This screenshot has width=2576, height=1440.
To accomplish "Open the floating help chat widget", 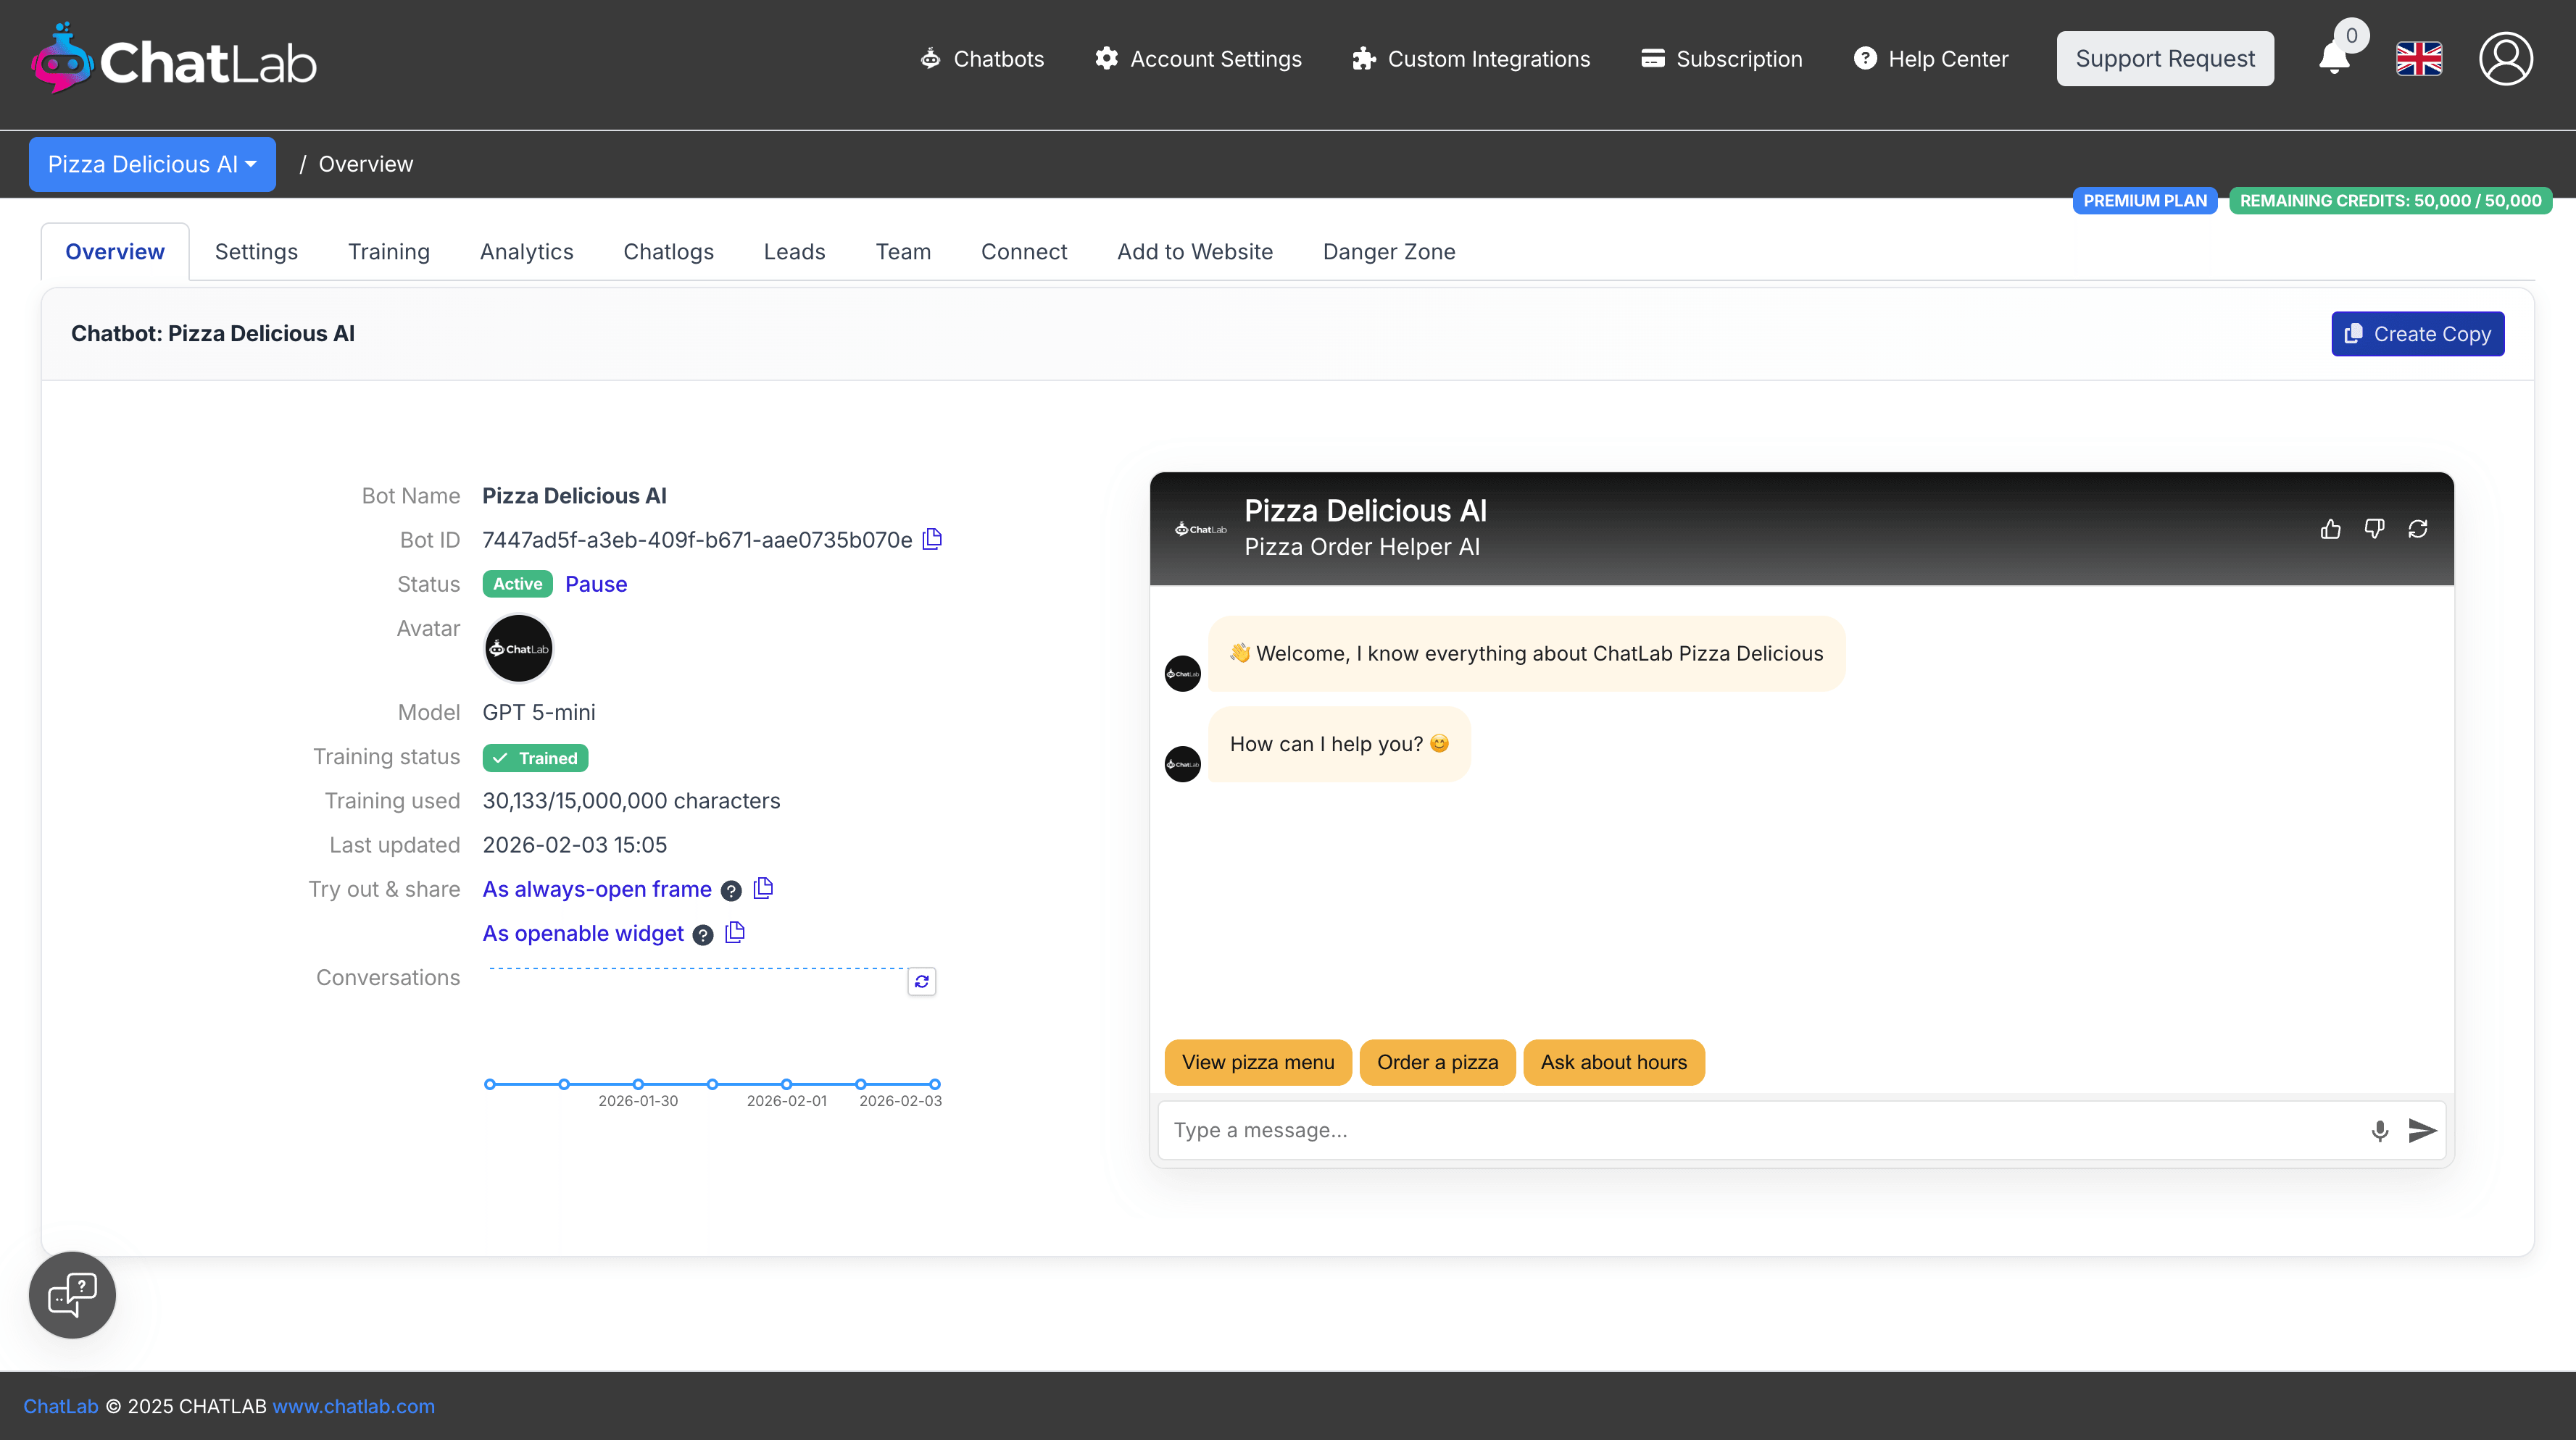I will pos(72,1295).
